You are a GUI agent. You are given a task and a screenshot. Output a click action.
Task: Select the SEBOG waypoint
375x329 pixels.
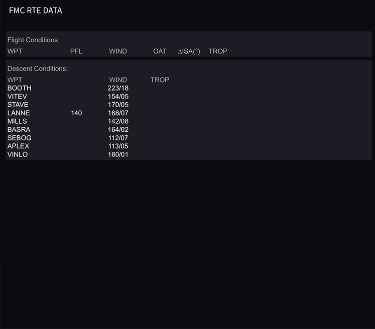pos(19,138)
